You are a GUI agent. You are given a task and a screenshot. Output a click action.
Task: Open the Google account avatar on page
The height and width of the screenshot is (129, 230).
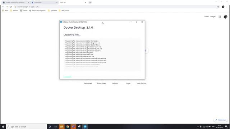click(225, 17)
